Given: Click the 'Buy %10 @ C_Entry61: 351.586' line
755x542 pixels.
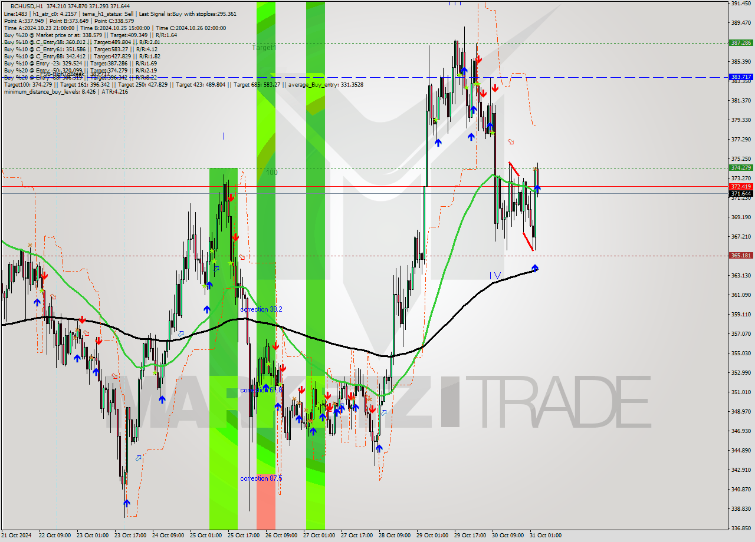Looking at the screenshot, I should pyautogui.click(x=82, y=49).
